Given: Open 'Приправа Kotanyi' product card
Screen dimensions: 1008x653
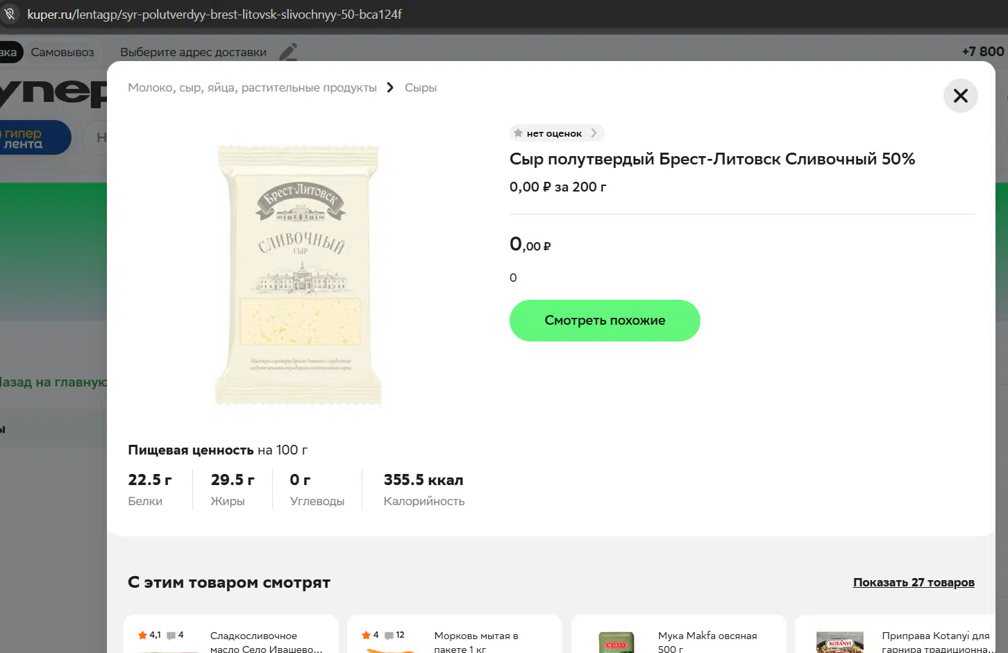Looking at the screenshot, I should coord(896,634).
